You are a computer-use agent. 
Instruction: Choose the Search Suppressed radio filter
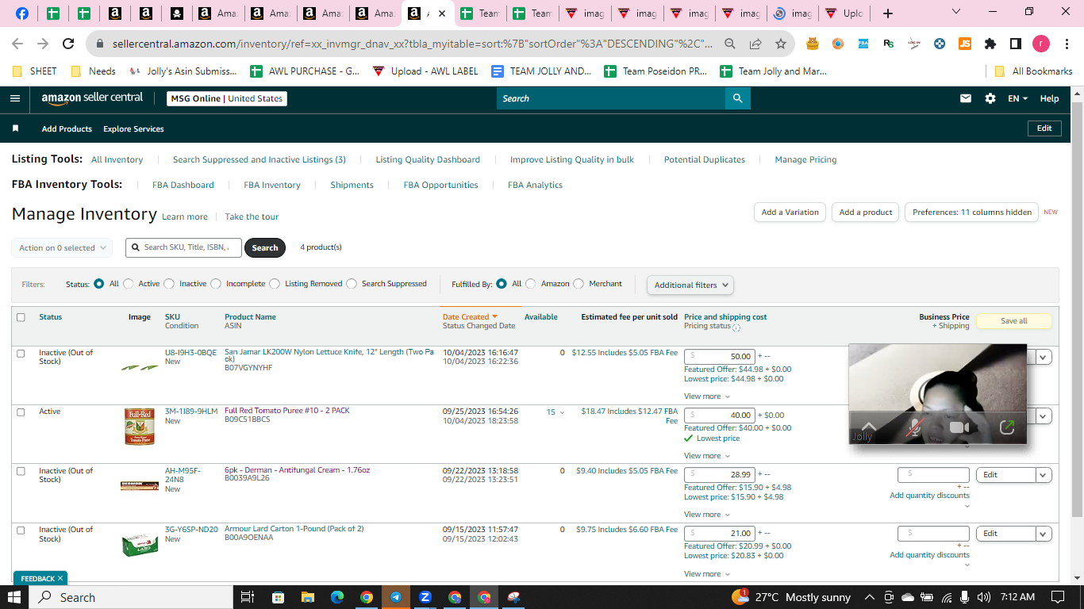(x=352, y=284)
